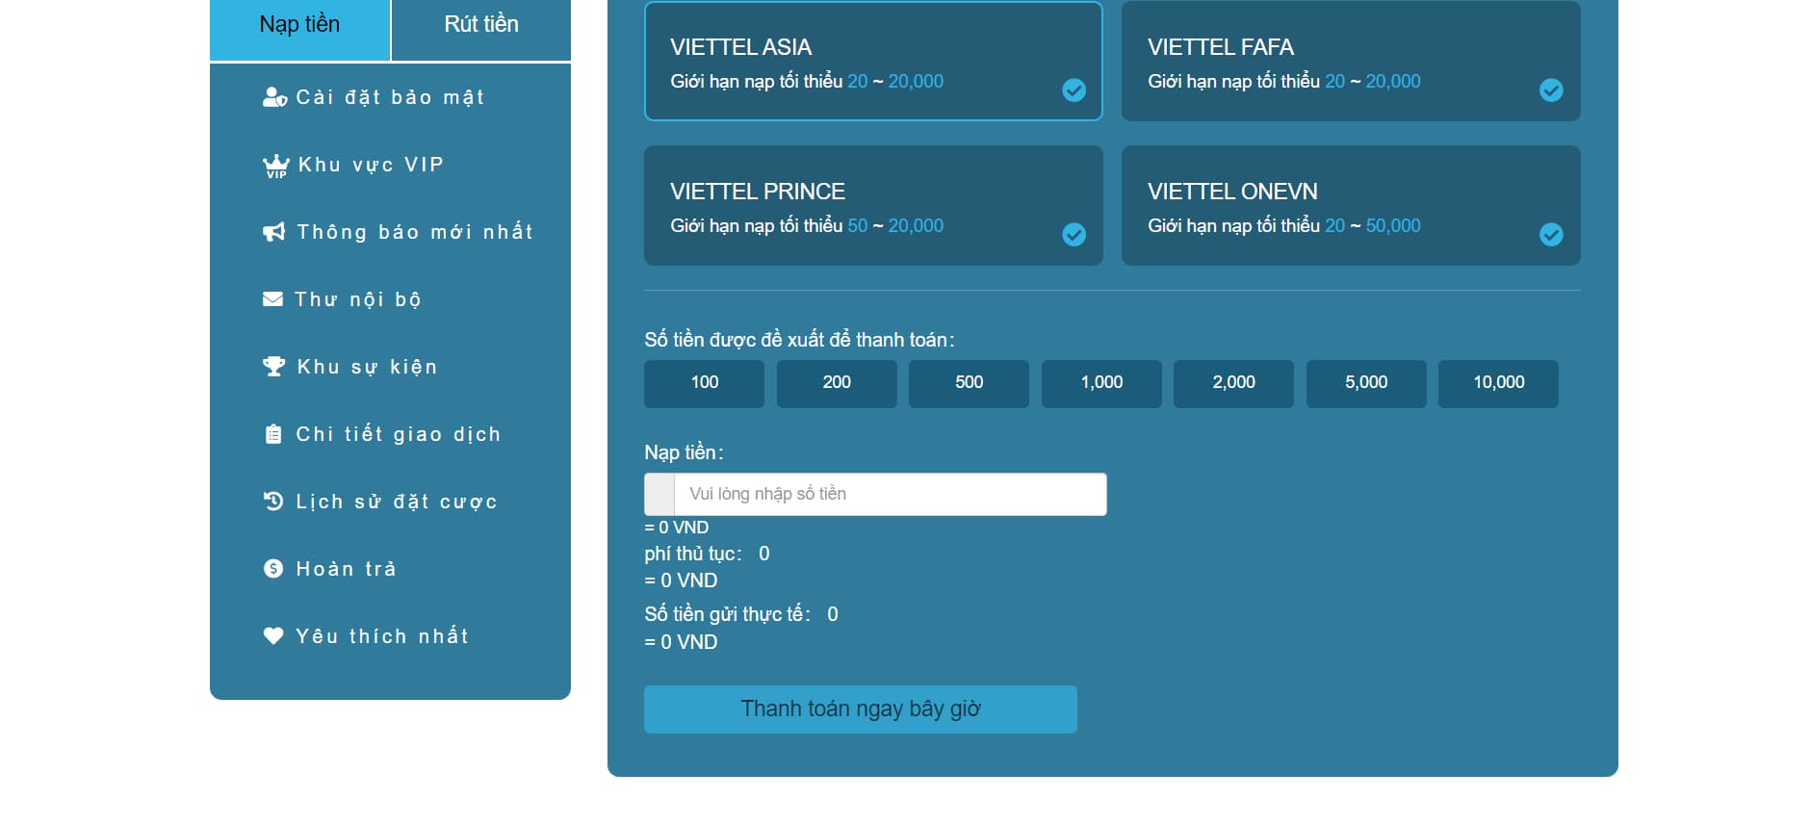Choose the 100 suggested amount
This screenshot has height=826, width=1810.
coord(704,383)
